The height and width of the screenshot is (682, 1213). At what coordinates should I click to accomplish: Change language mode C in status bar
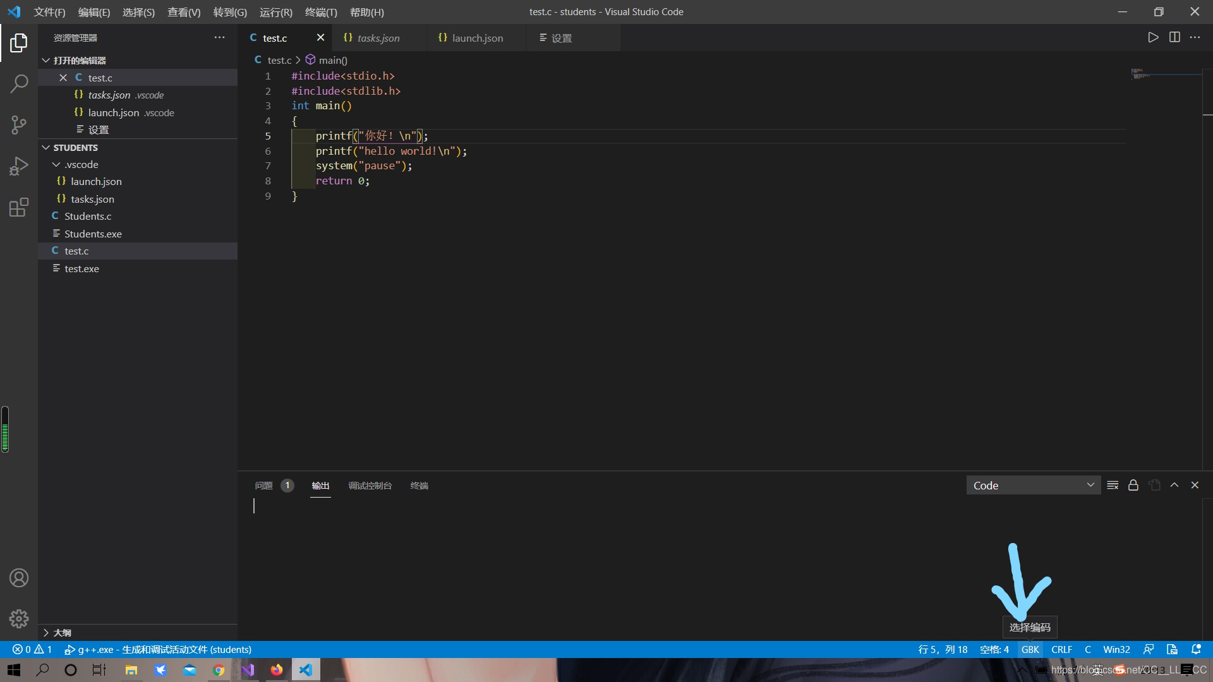tap(1087, 649)
